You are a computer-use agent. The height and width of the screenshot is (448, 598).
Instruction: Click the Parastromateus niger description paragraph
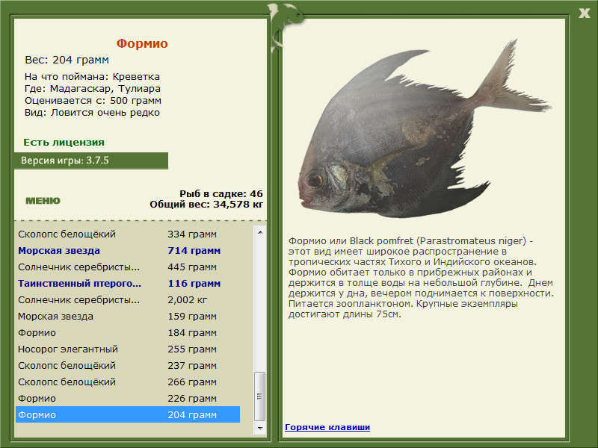421,277
